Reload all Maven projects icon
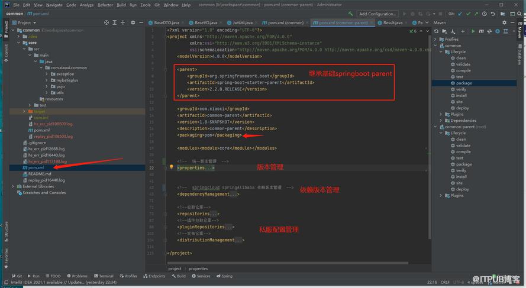The height and width of the screenshot is (288, 526). click(436, 31)
